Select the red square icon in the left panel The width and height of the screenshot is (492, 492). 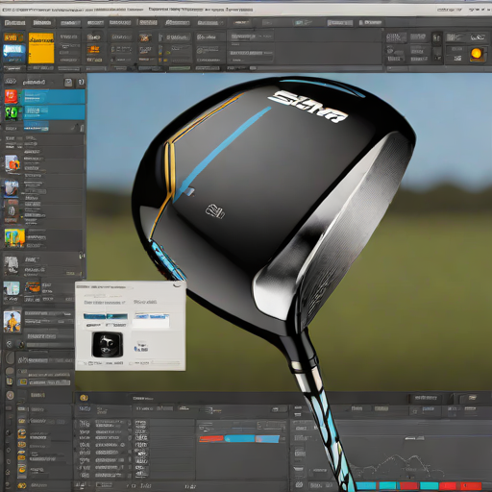[11, 96]
